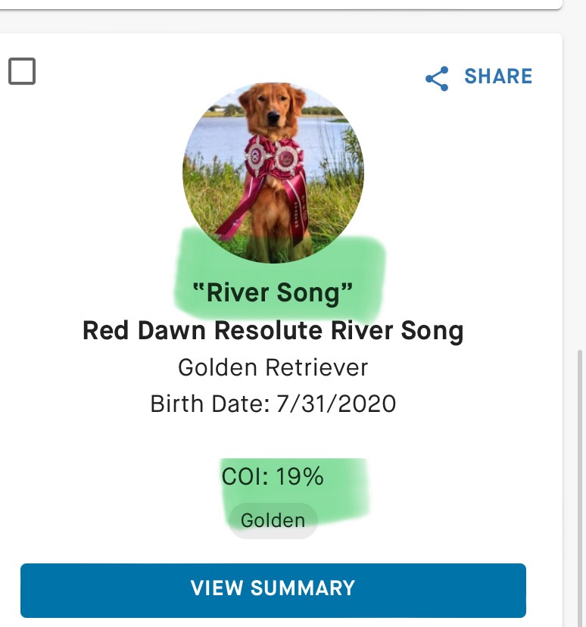Click the Birth Date 7/31/2020 line
The height and width of the screenshot is (627, 586).
tap(273, 404)
